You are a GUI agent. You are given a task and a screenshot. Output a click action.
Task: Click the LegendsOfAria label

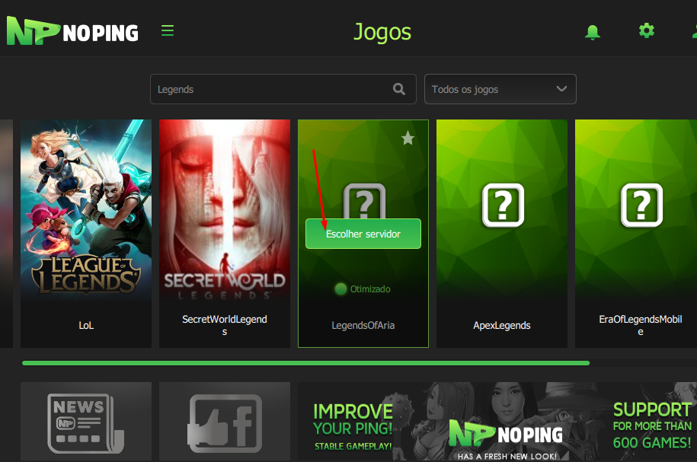[363, 326]
